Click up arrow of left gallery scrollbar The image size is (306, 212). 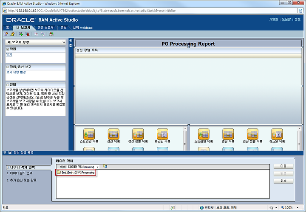tap(185, 129)
